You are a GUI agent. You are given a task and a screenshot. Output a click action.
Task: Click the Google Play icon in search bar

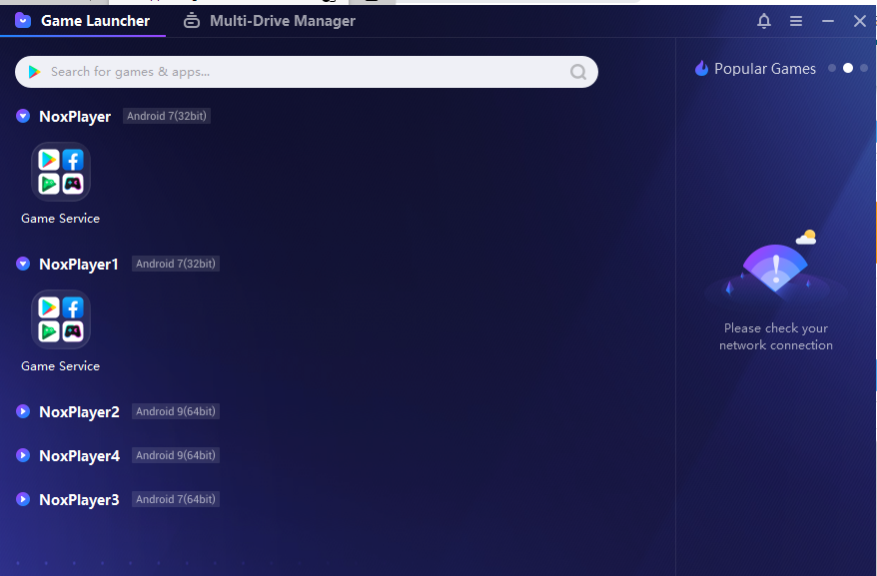pyautogui.click(x=34, y=72)
